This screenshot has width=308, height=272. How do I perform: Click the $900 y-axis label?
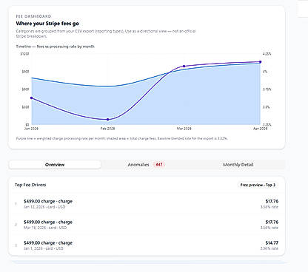[25, 72]
